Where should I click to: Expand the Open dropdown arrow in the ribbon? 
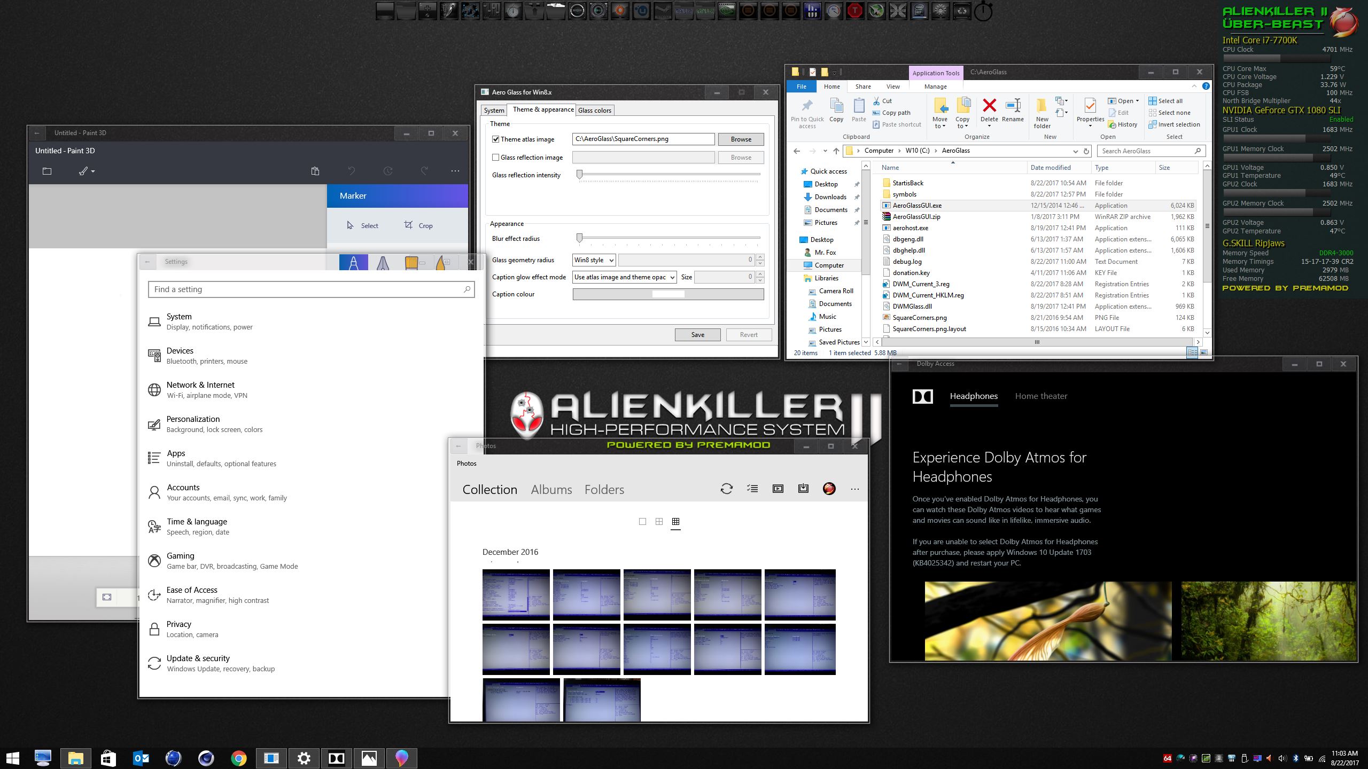[1137, 101]
